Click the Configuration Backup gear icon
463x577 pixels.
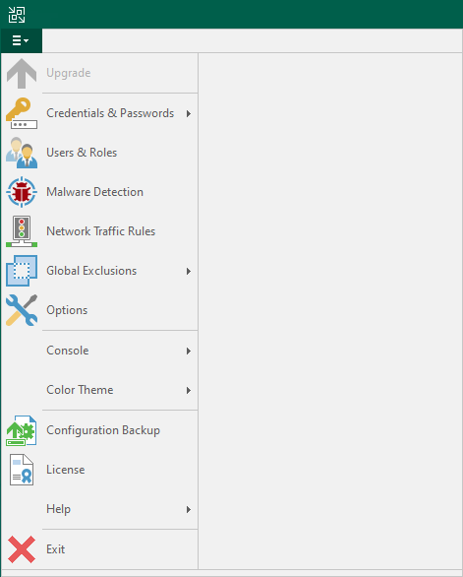tap(22, 430)
